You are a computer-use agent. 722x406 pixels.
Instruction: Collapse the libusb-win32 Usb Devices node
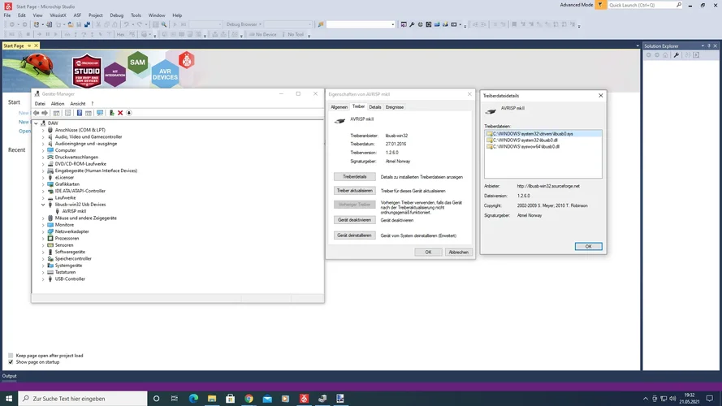[43, 205]
